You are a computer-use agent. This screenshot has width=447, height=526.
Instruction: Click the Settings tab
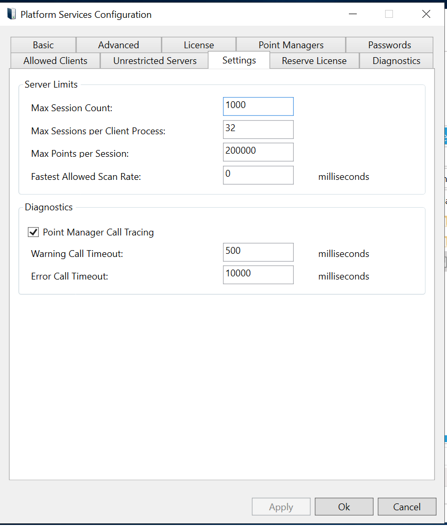click(x=239, y=60)
